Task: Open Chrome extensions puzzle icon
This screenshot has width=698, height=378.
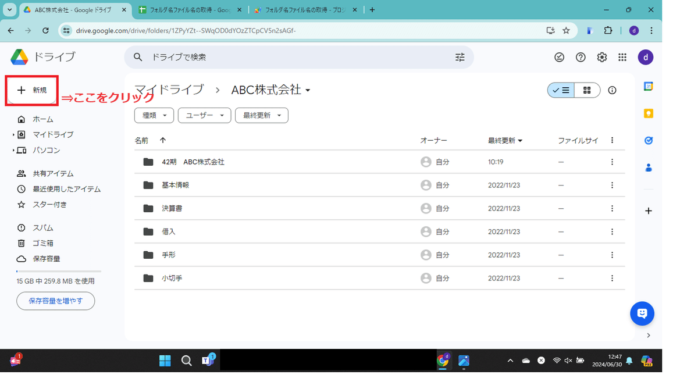Action: (x=608, y=31)
